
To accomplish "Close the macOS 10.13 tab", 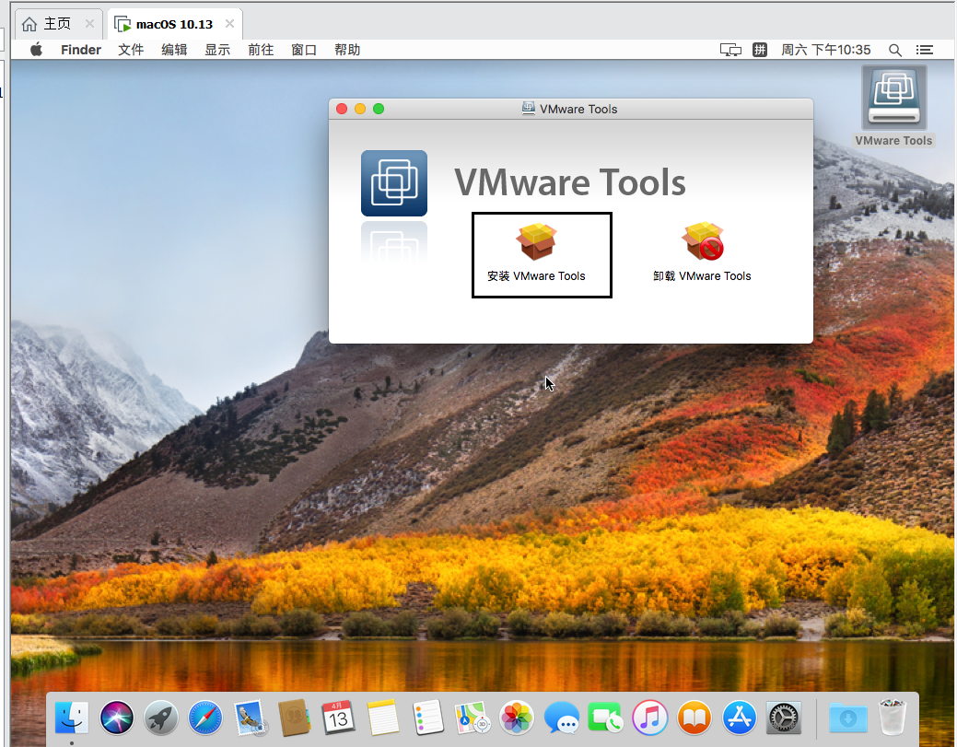I will coord(229,24).
